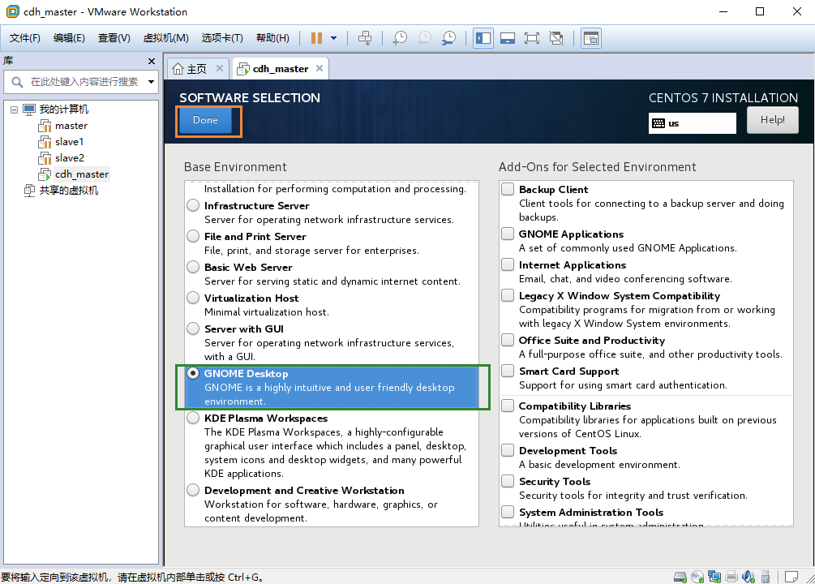The height and width of the screenshot is (584, 815).
Task: Toggle the library sidebar view icon
Action: (x=483, y=38)
